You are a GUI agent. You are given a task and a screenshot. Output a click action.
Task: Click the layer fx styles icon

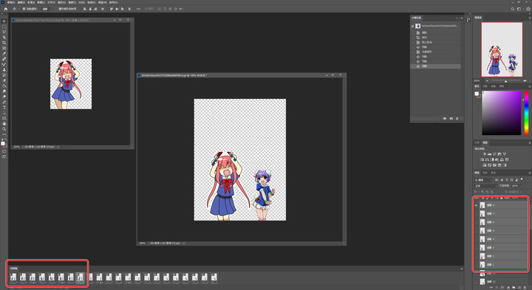[x=497, y=287]
